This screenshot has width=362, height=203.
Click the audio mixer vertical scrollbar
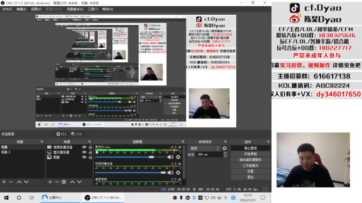click(184, 161)
